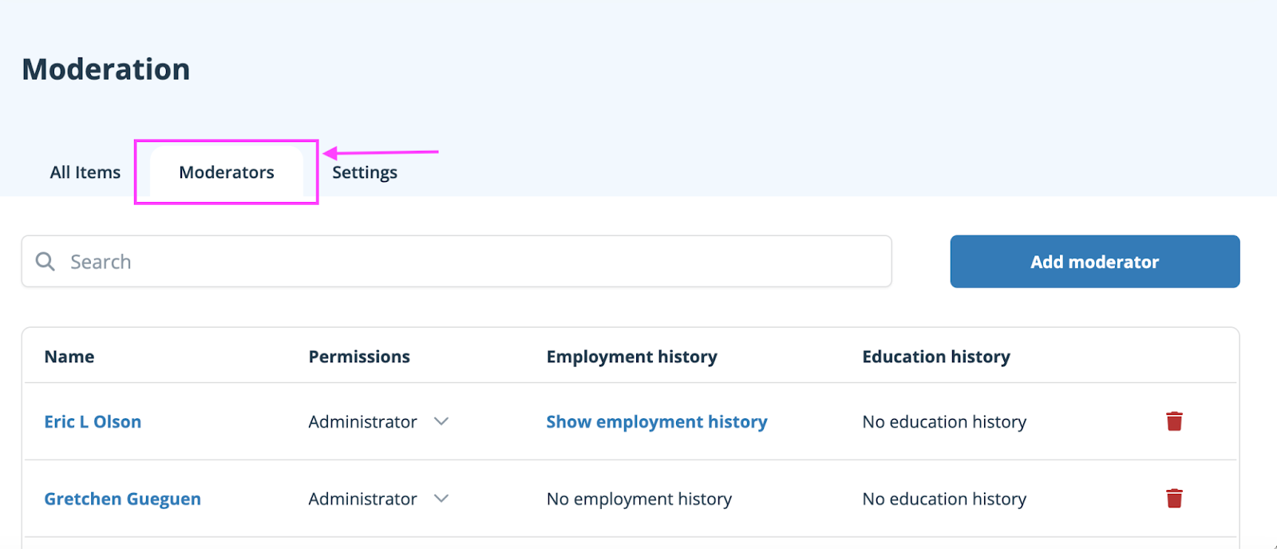Click Gretchen Gueguen's Administrator permission text
1277x549 pixels.
(x=363, y=500)
